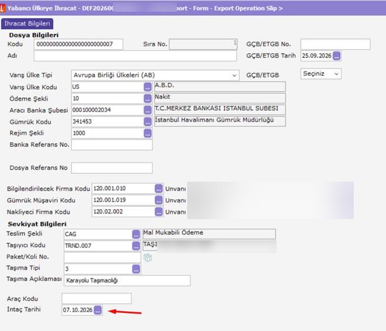
Task: Click the Teslim Şekli field with CAG
Action: click(98, 234)
